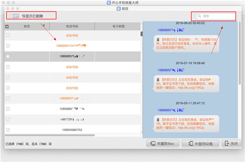The height and width of the screenshot is (162, 245).
Task: Click the 恢复到Mac button
Action: 163,143
